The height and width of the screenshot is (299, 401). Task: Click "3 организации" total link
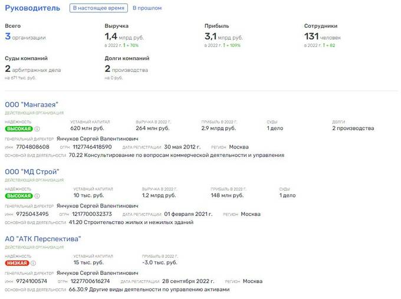[25, 37]
